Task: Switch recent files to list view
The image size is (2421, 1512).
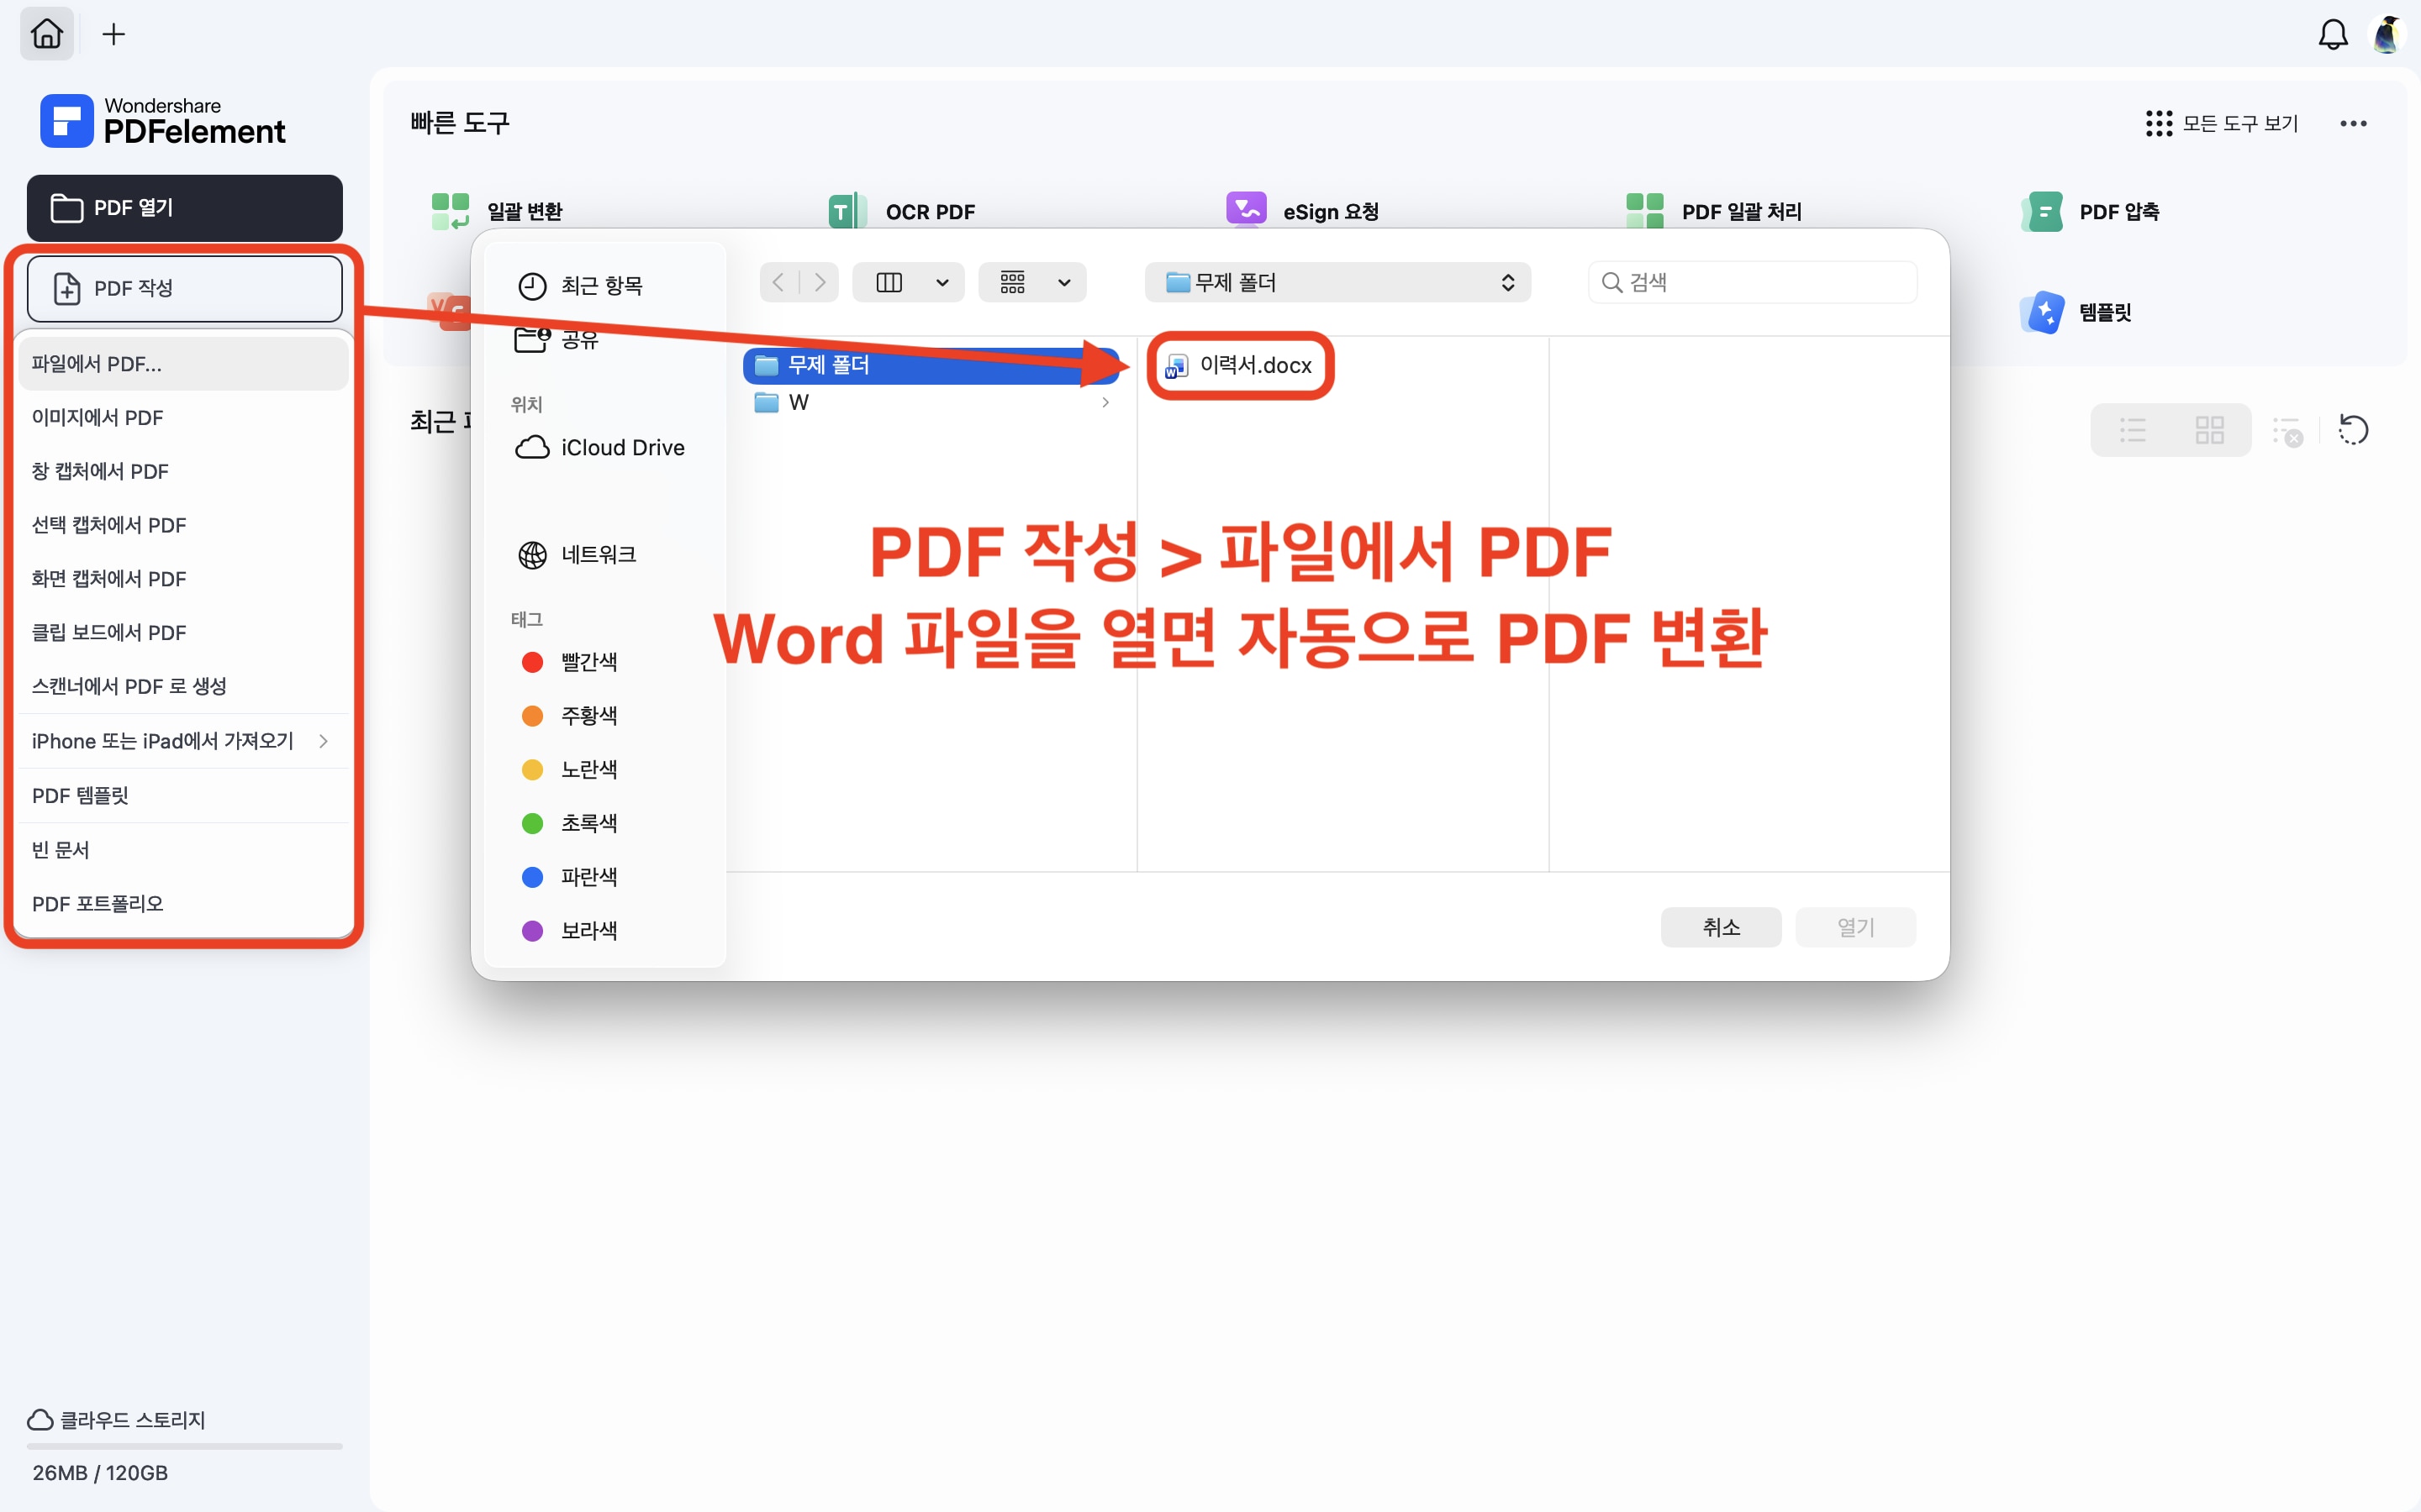Action: pos(2132,430)
